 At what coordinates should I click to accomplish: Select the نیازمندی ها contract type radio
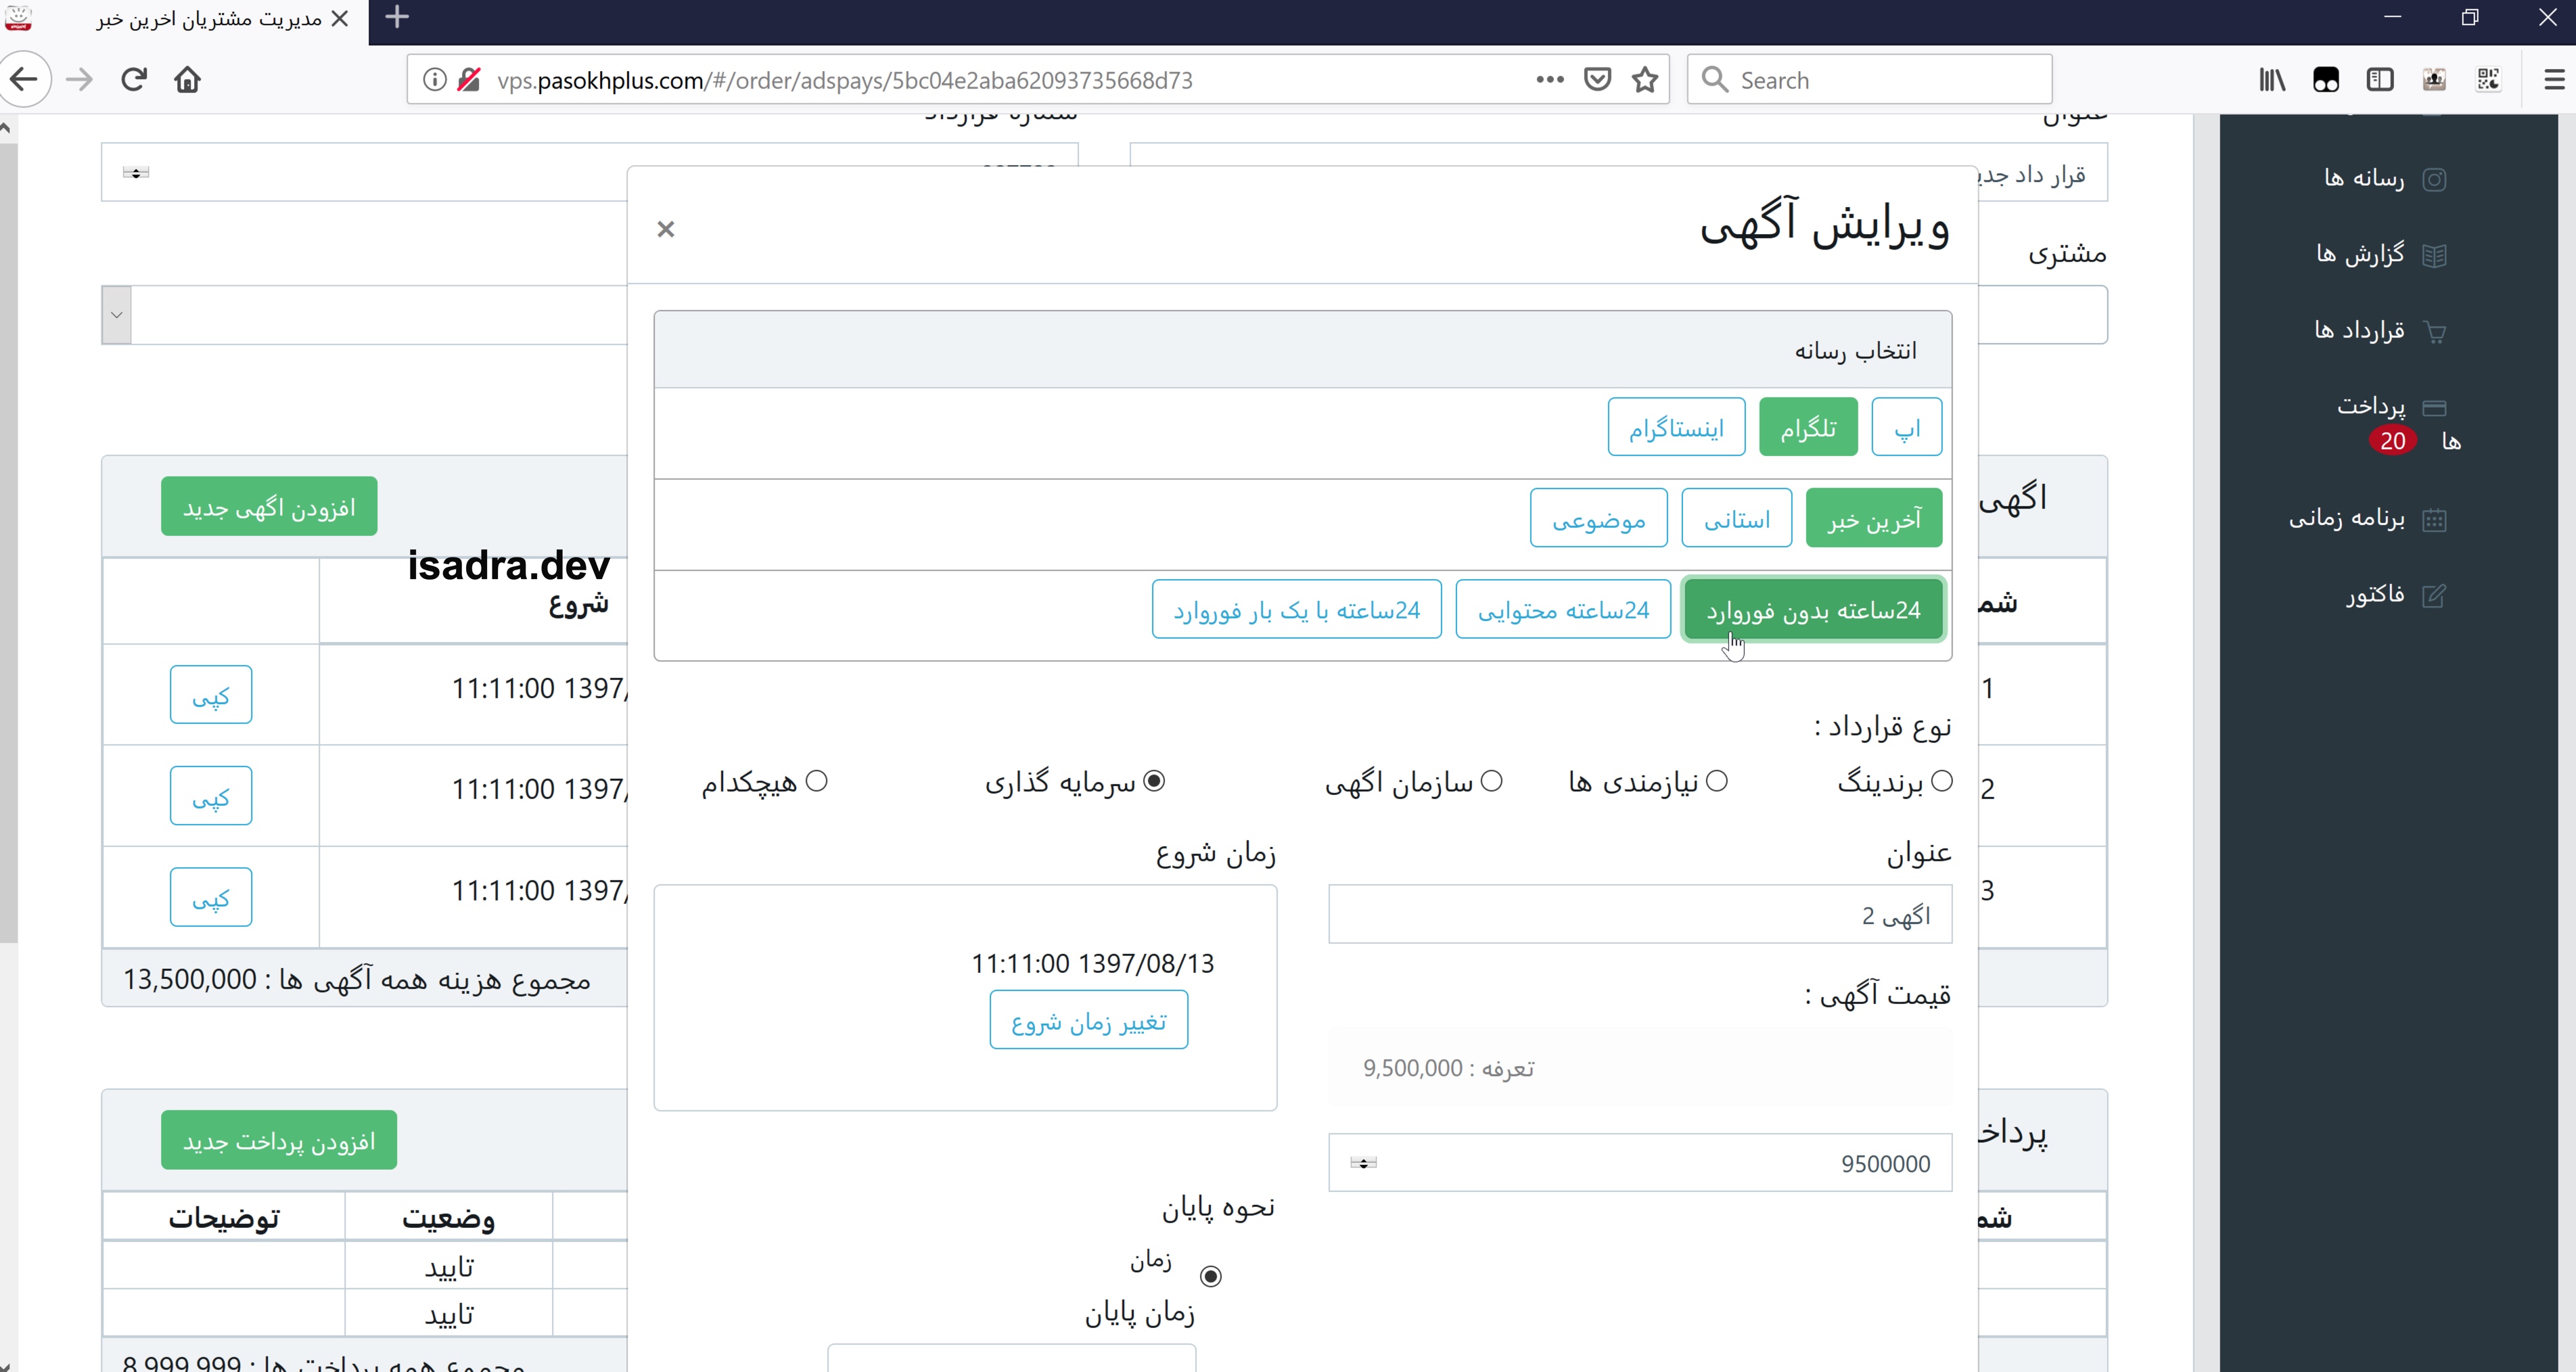coord(1716,781)
